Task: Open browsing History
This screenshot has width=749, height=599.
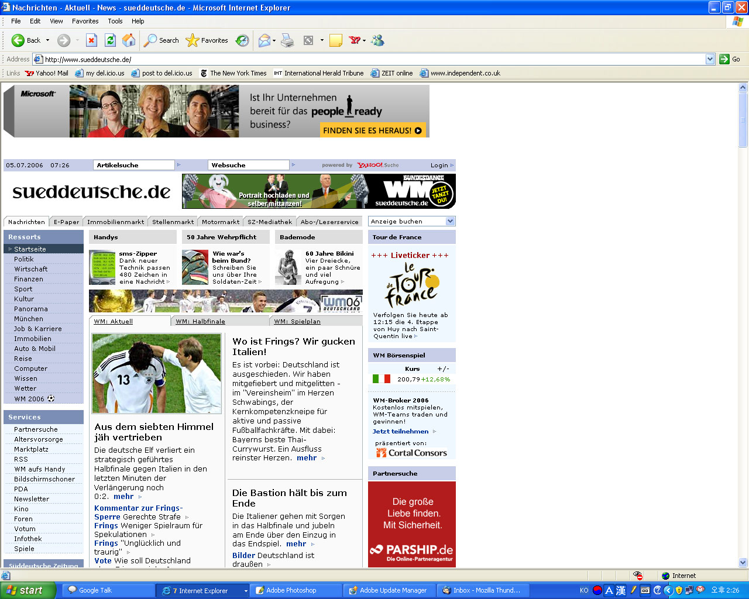Action: pyautogui.click(x=242, y=40)
